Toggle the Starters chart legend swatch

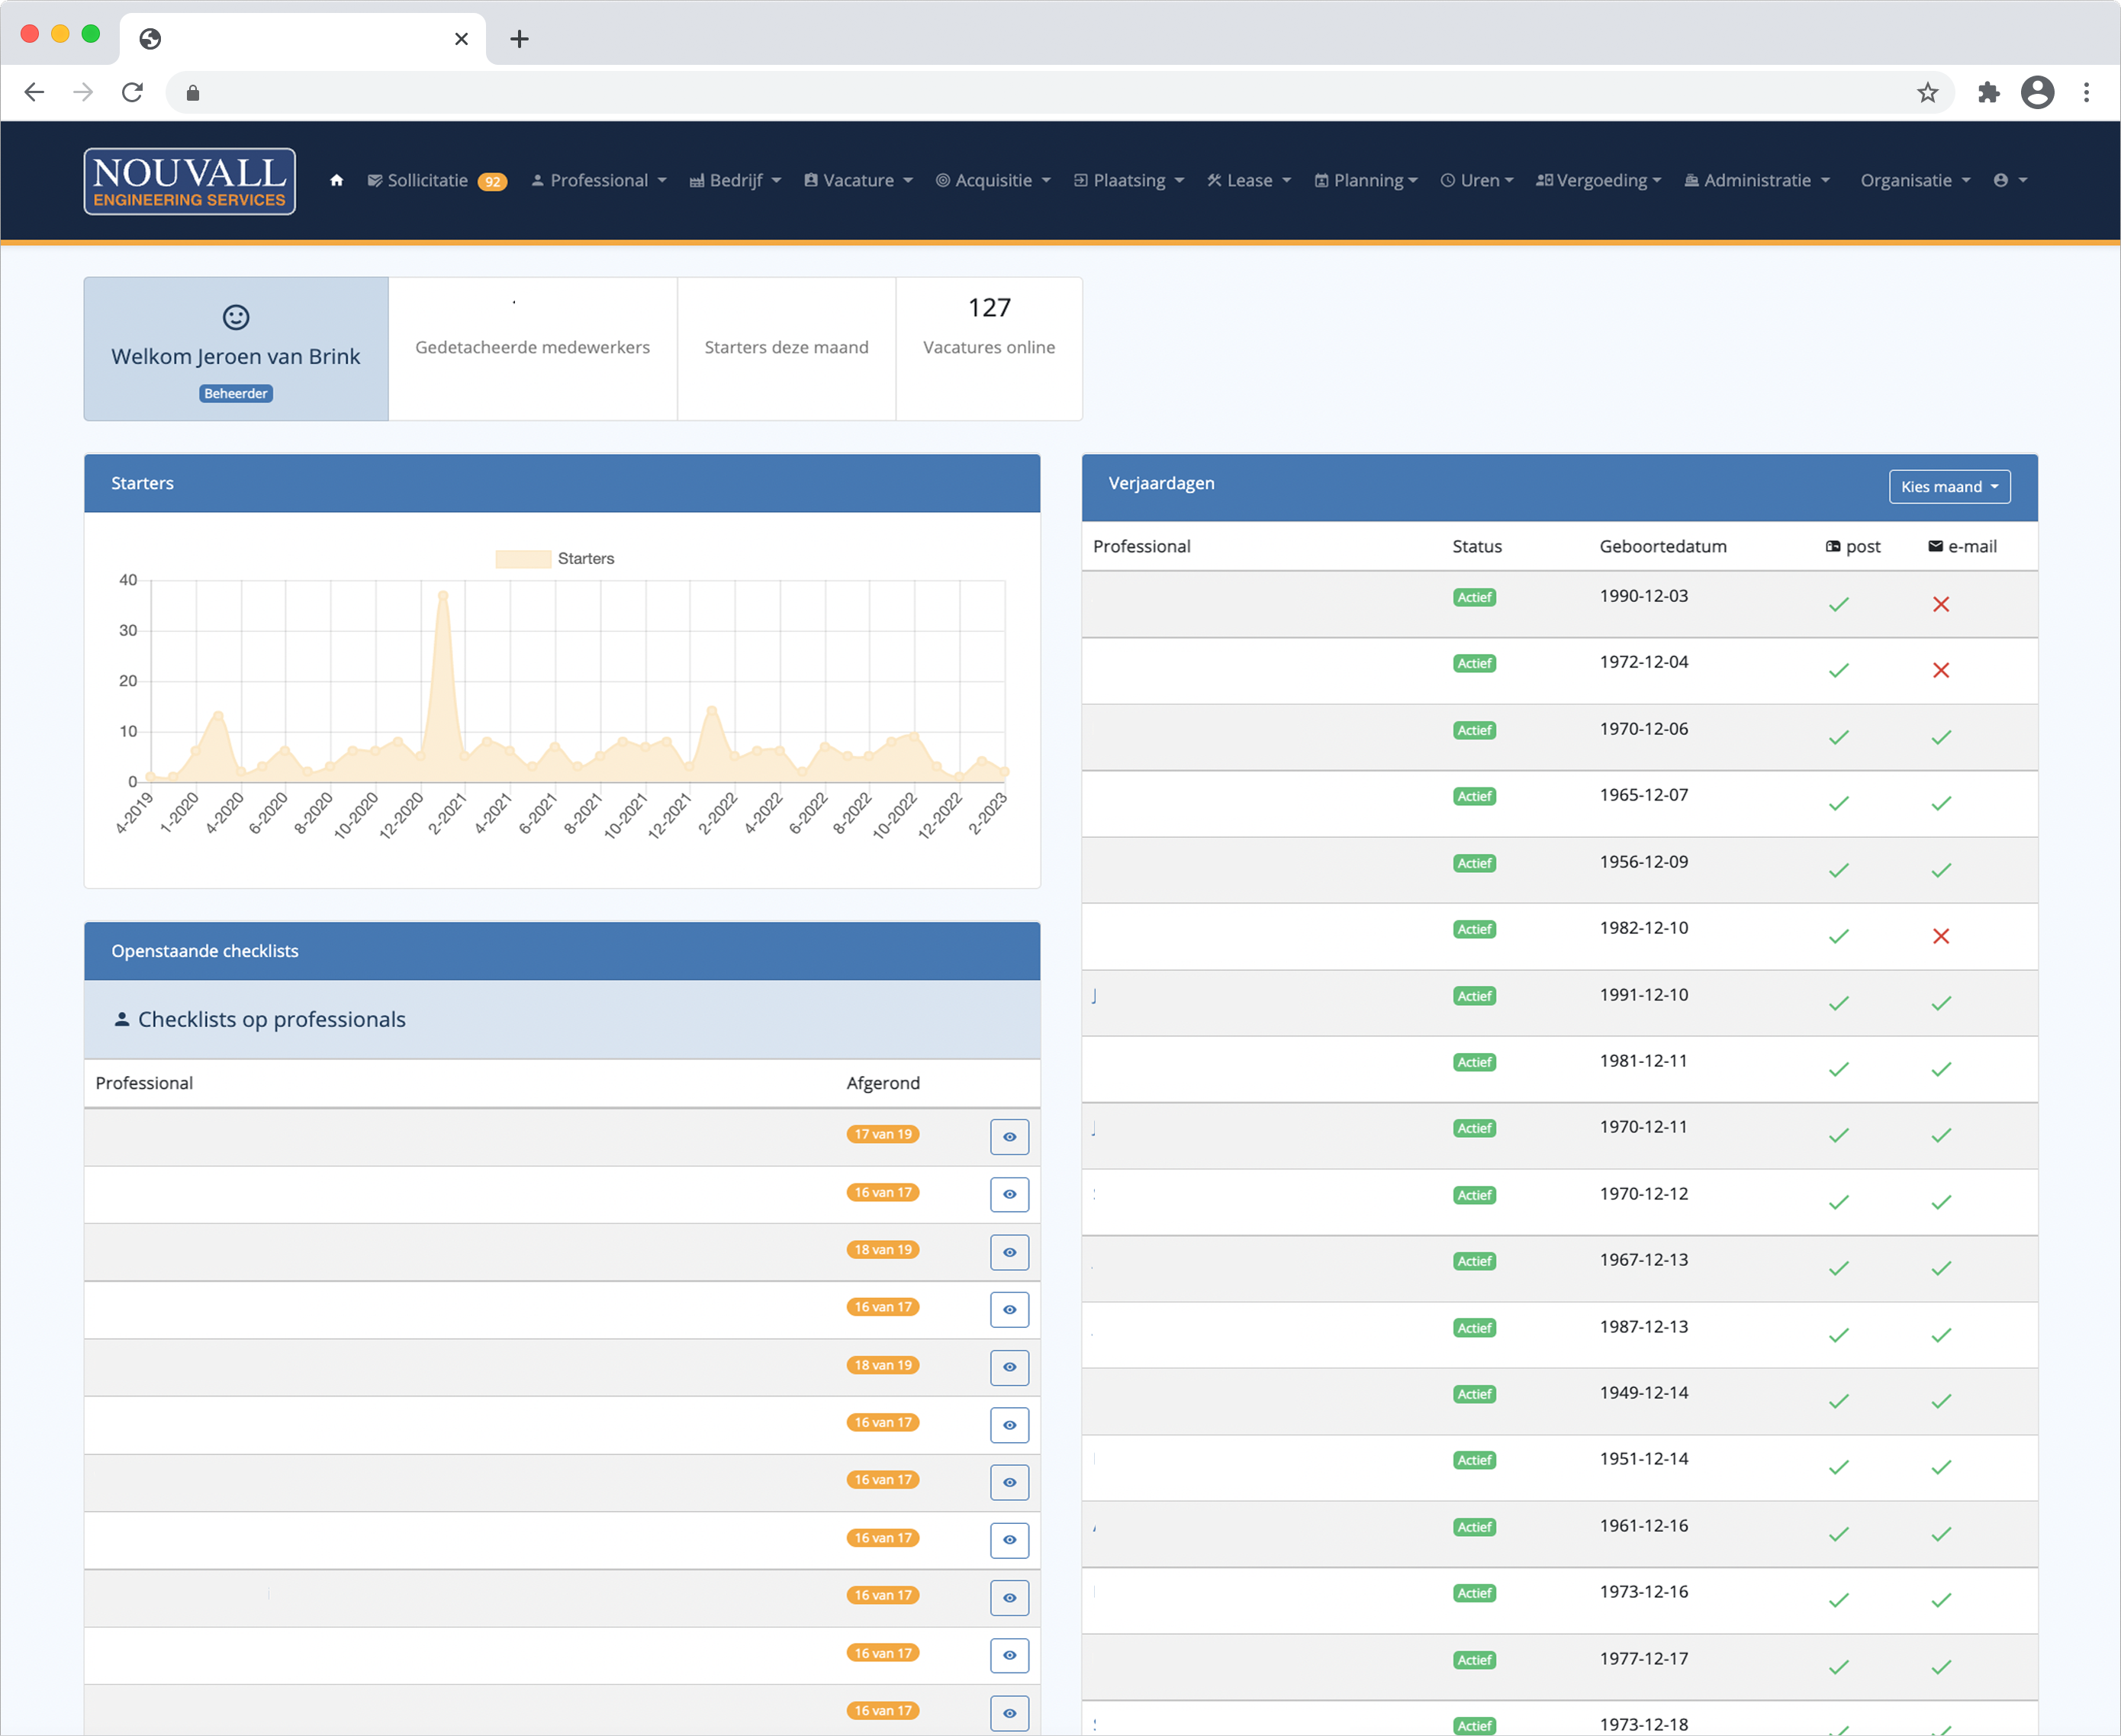[523, 559]
